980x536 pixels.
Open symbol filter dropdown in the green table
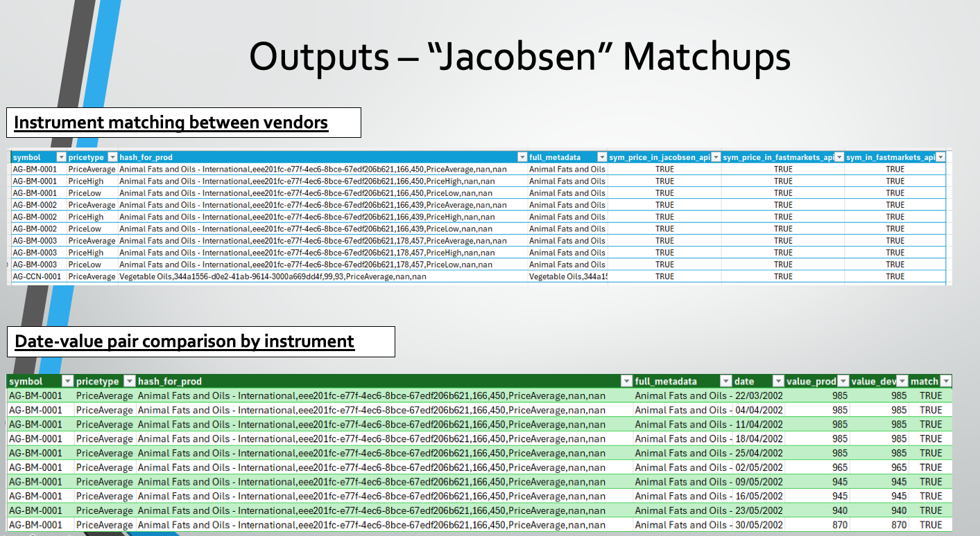pyautogui.click(x=67, y=381)
